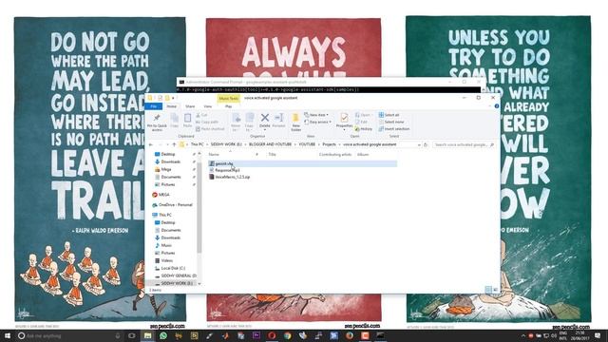This screenshot has height=342, width=608.
Task: Click the Up arrow beside the address bar
Action: coord(174,144)
